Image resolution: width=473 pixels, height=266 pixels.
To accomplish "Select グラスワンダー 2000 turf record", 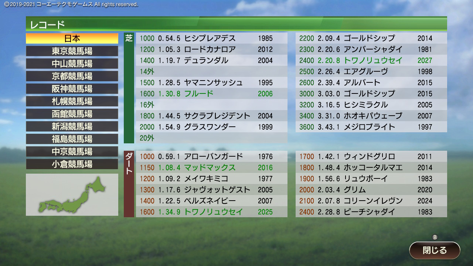I will click(212, 127).
